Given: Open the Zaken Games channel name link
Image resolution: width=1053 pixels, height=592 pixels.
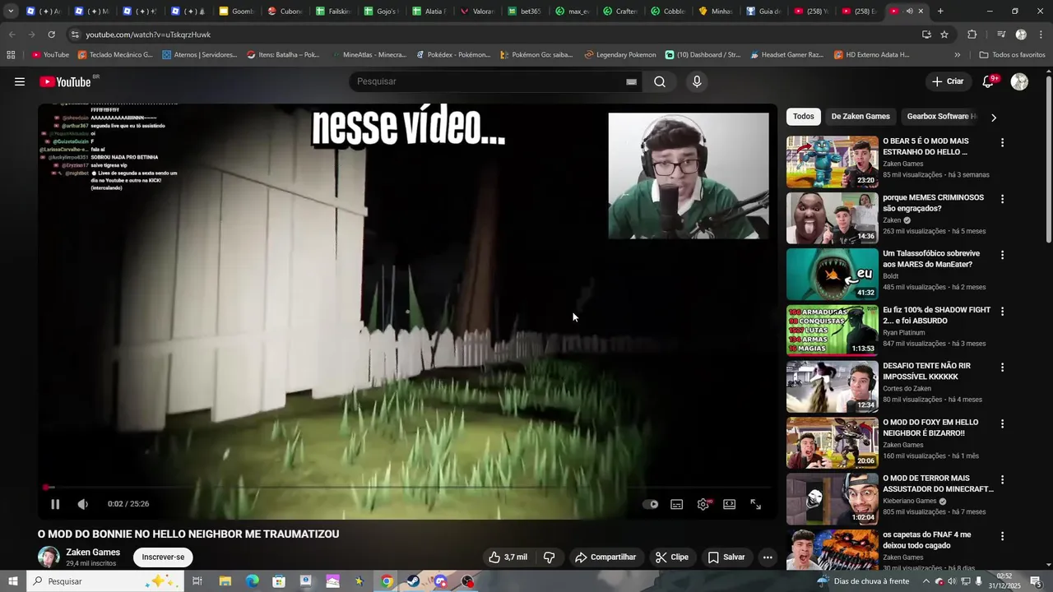Looking at the screenshot, I should point(93,553).
